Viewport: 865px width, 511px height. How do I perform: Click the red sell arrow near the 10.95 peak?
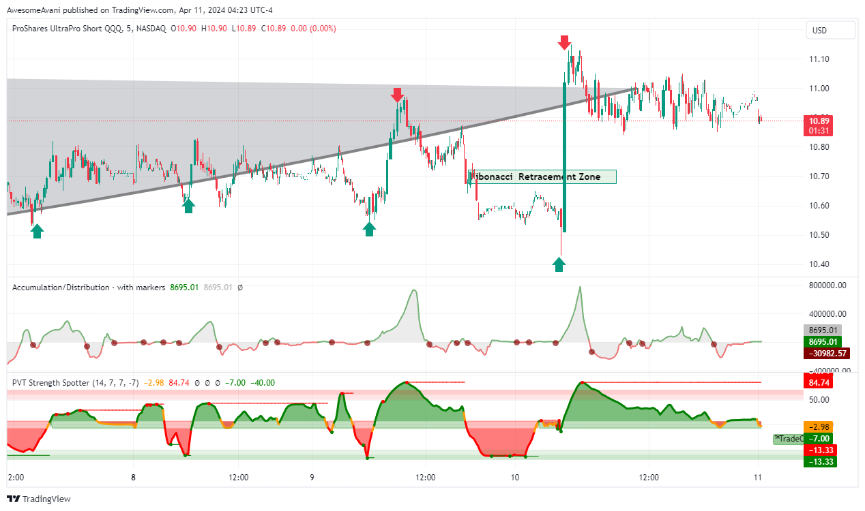(x=398, y=95)
